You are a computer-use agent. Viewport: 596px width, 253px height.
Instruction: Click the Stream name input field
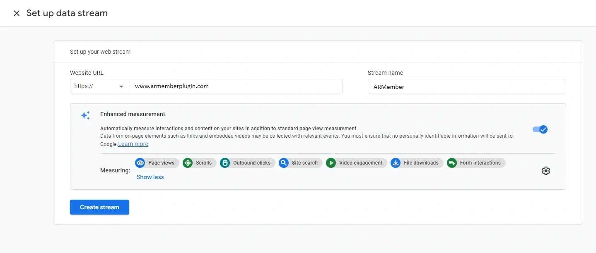(467, 86)
